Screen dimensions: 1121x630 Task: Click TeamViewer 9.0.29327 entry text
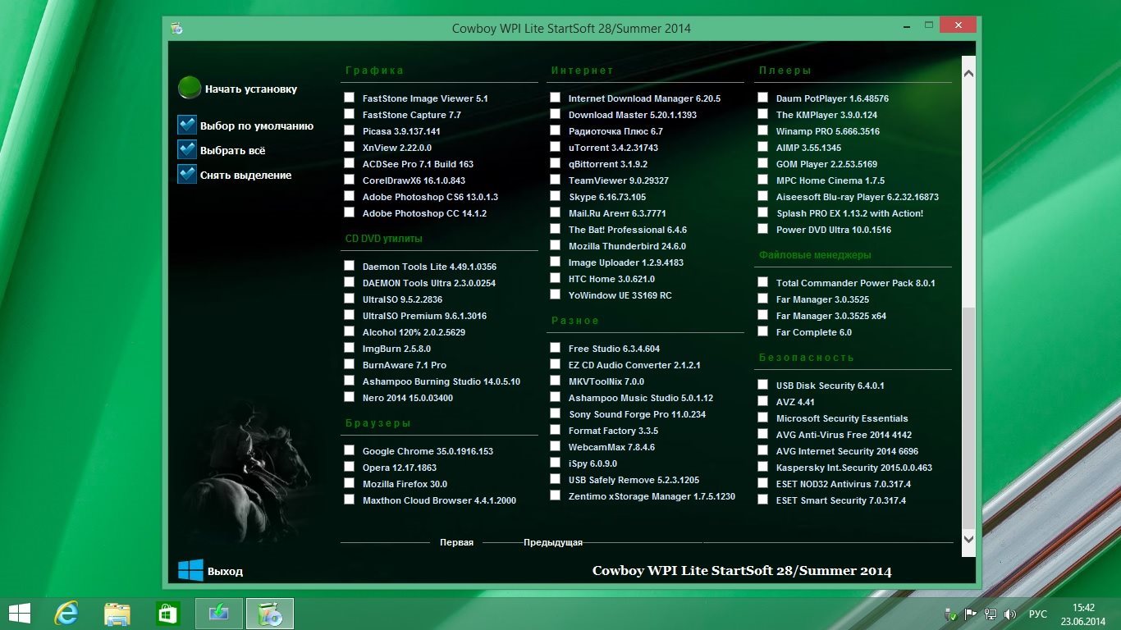[619, 180]
